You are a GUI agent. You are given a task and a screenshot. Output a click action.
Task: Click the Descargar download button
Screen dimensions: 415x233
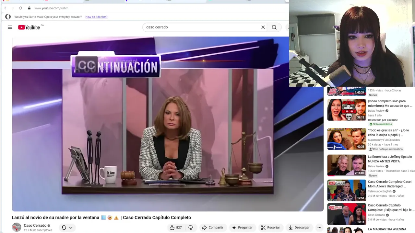(x=299, y=227)
